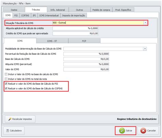Uncheck Reduzir ICMS da Base do PIS
The image size is (162, 138).
tap(6, 84)
